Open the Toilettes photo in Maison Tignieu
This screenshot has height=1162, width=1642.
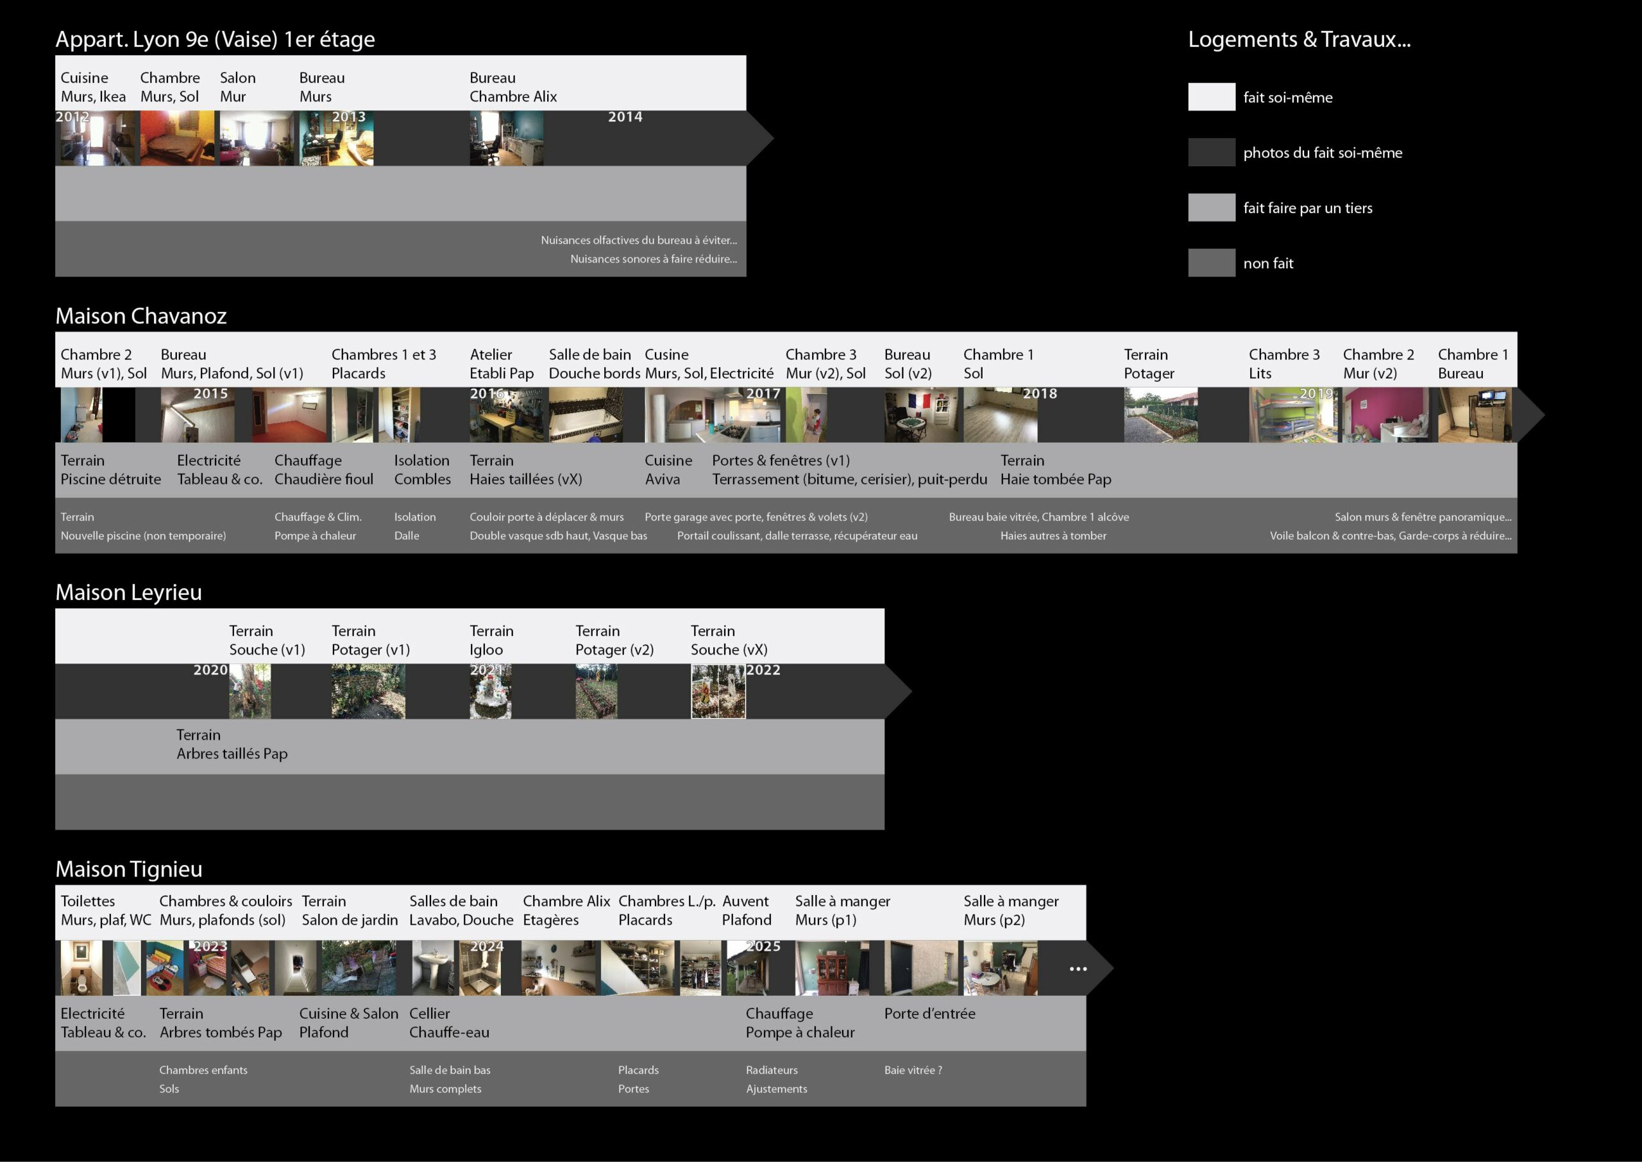tap(81, 968)
